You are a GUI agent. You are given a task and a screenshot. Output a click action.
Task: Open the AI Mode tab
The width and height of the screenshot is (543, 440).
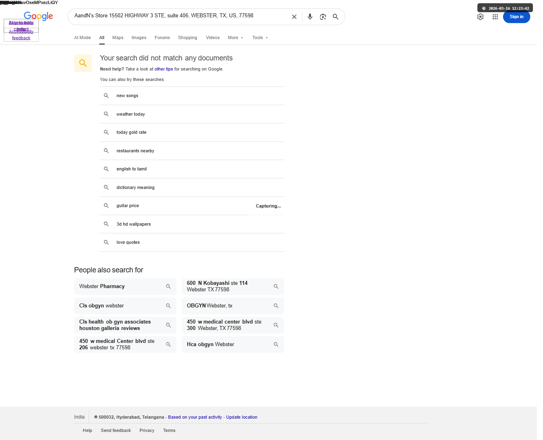[83, 38]
